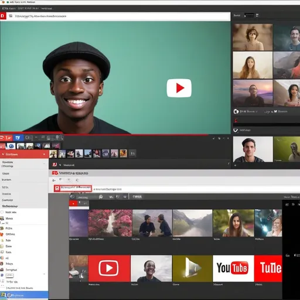The height and width of the screenshot is (300, 300).
Task: Open the blonde woman with blue light thumbnail
Action: tap(268, 223)
